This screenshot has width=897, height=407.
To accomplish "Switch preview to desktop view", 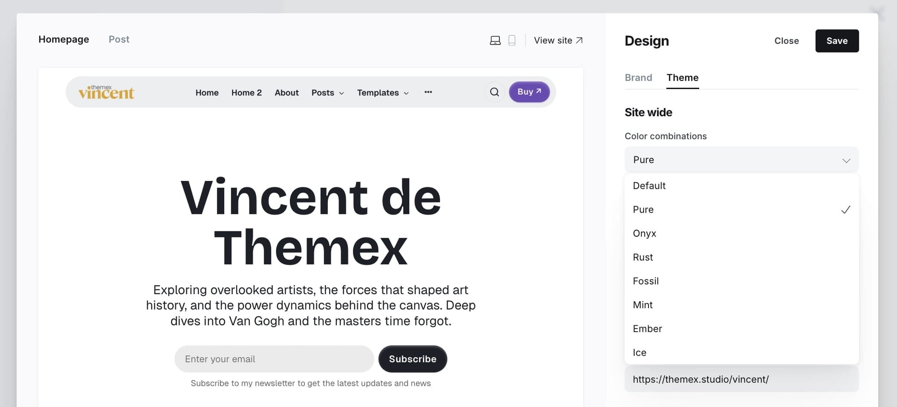I will coord(495,40).
